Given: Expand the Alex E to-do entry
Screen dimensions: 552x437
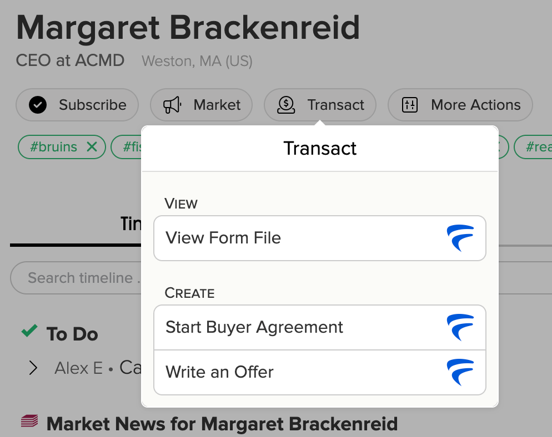Looking at the screenshot, I should (33, 368).
